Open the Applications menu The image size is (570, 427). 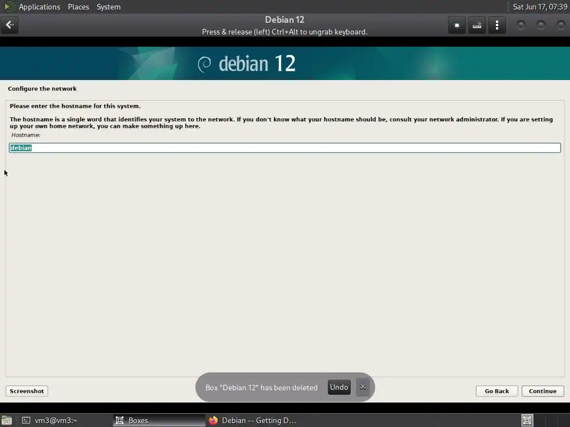click(40, 7)
